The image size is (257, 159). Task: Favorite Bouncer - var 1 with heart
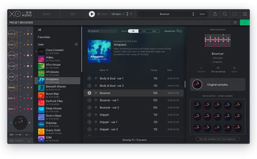tap(96, 100)
